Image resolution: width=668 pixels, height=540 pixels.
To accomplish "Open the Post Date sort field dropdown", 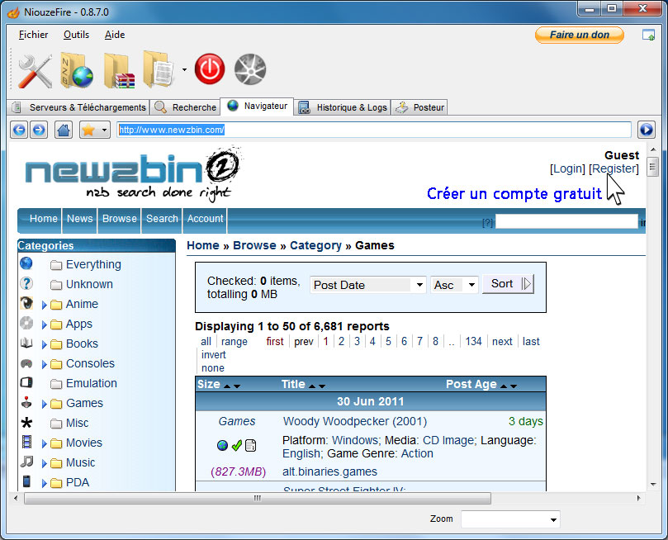I will [x=368, y=285].
